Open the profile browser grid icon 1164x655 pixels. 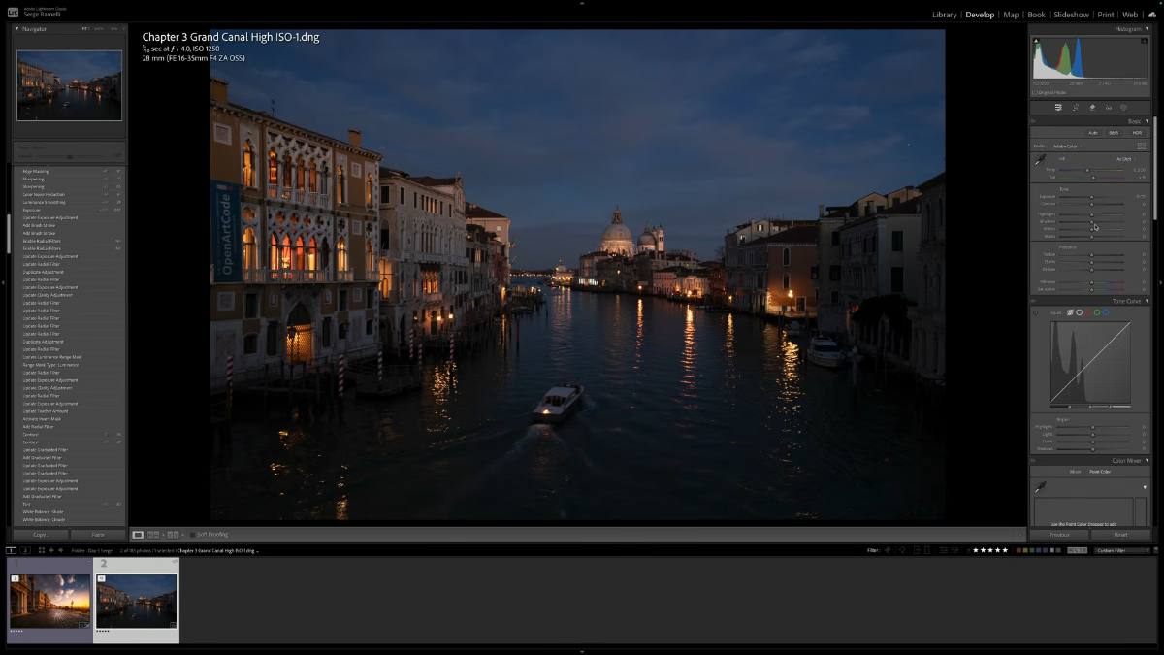[1142, 146]
